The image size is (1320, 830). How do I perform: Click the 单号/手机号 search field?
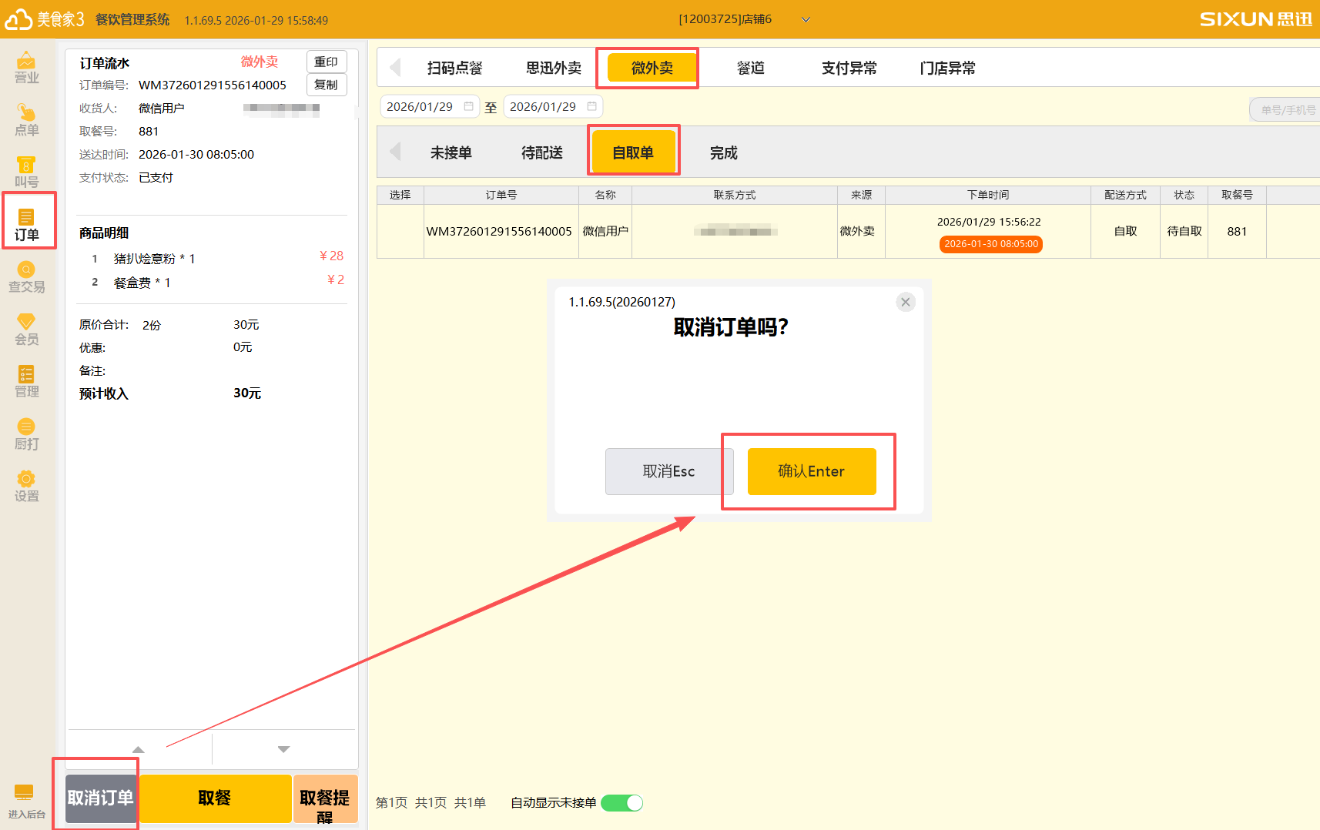pos(1286,110)
